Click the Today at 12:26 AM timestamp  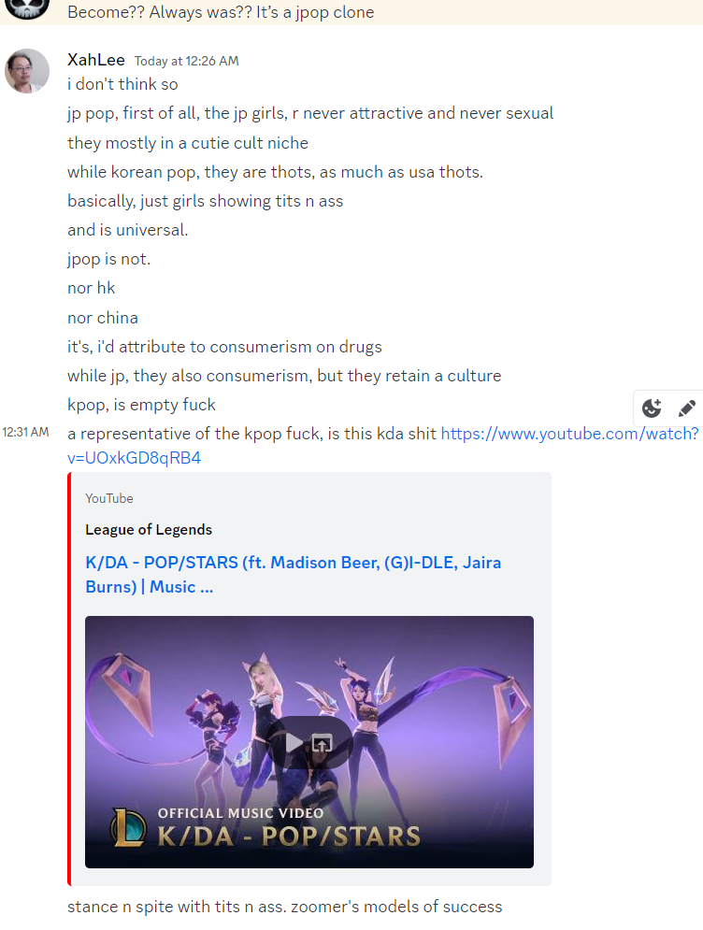pos(186,61)
